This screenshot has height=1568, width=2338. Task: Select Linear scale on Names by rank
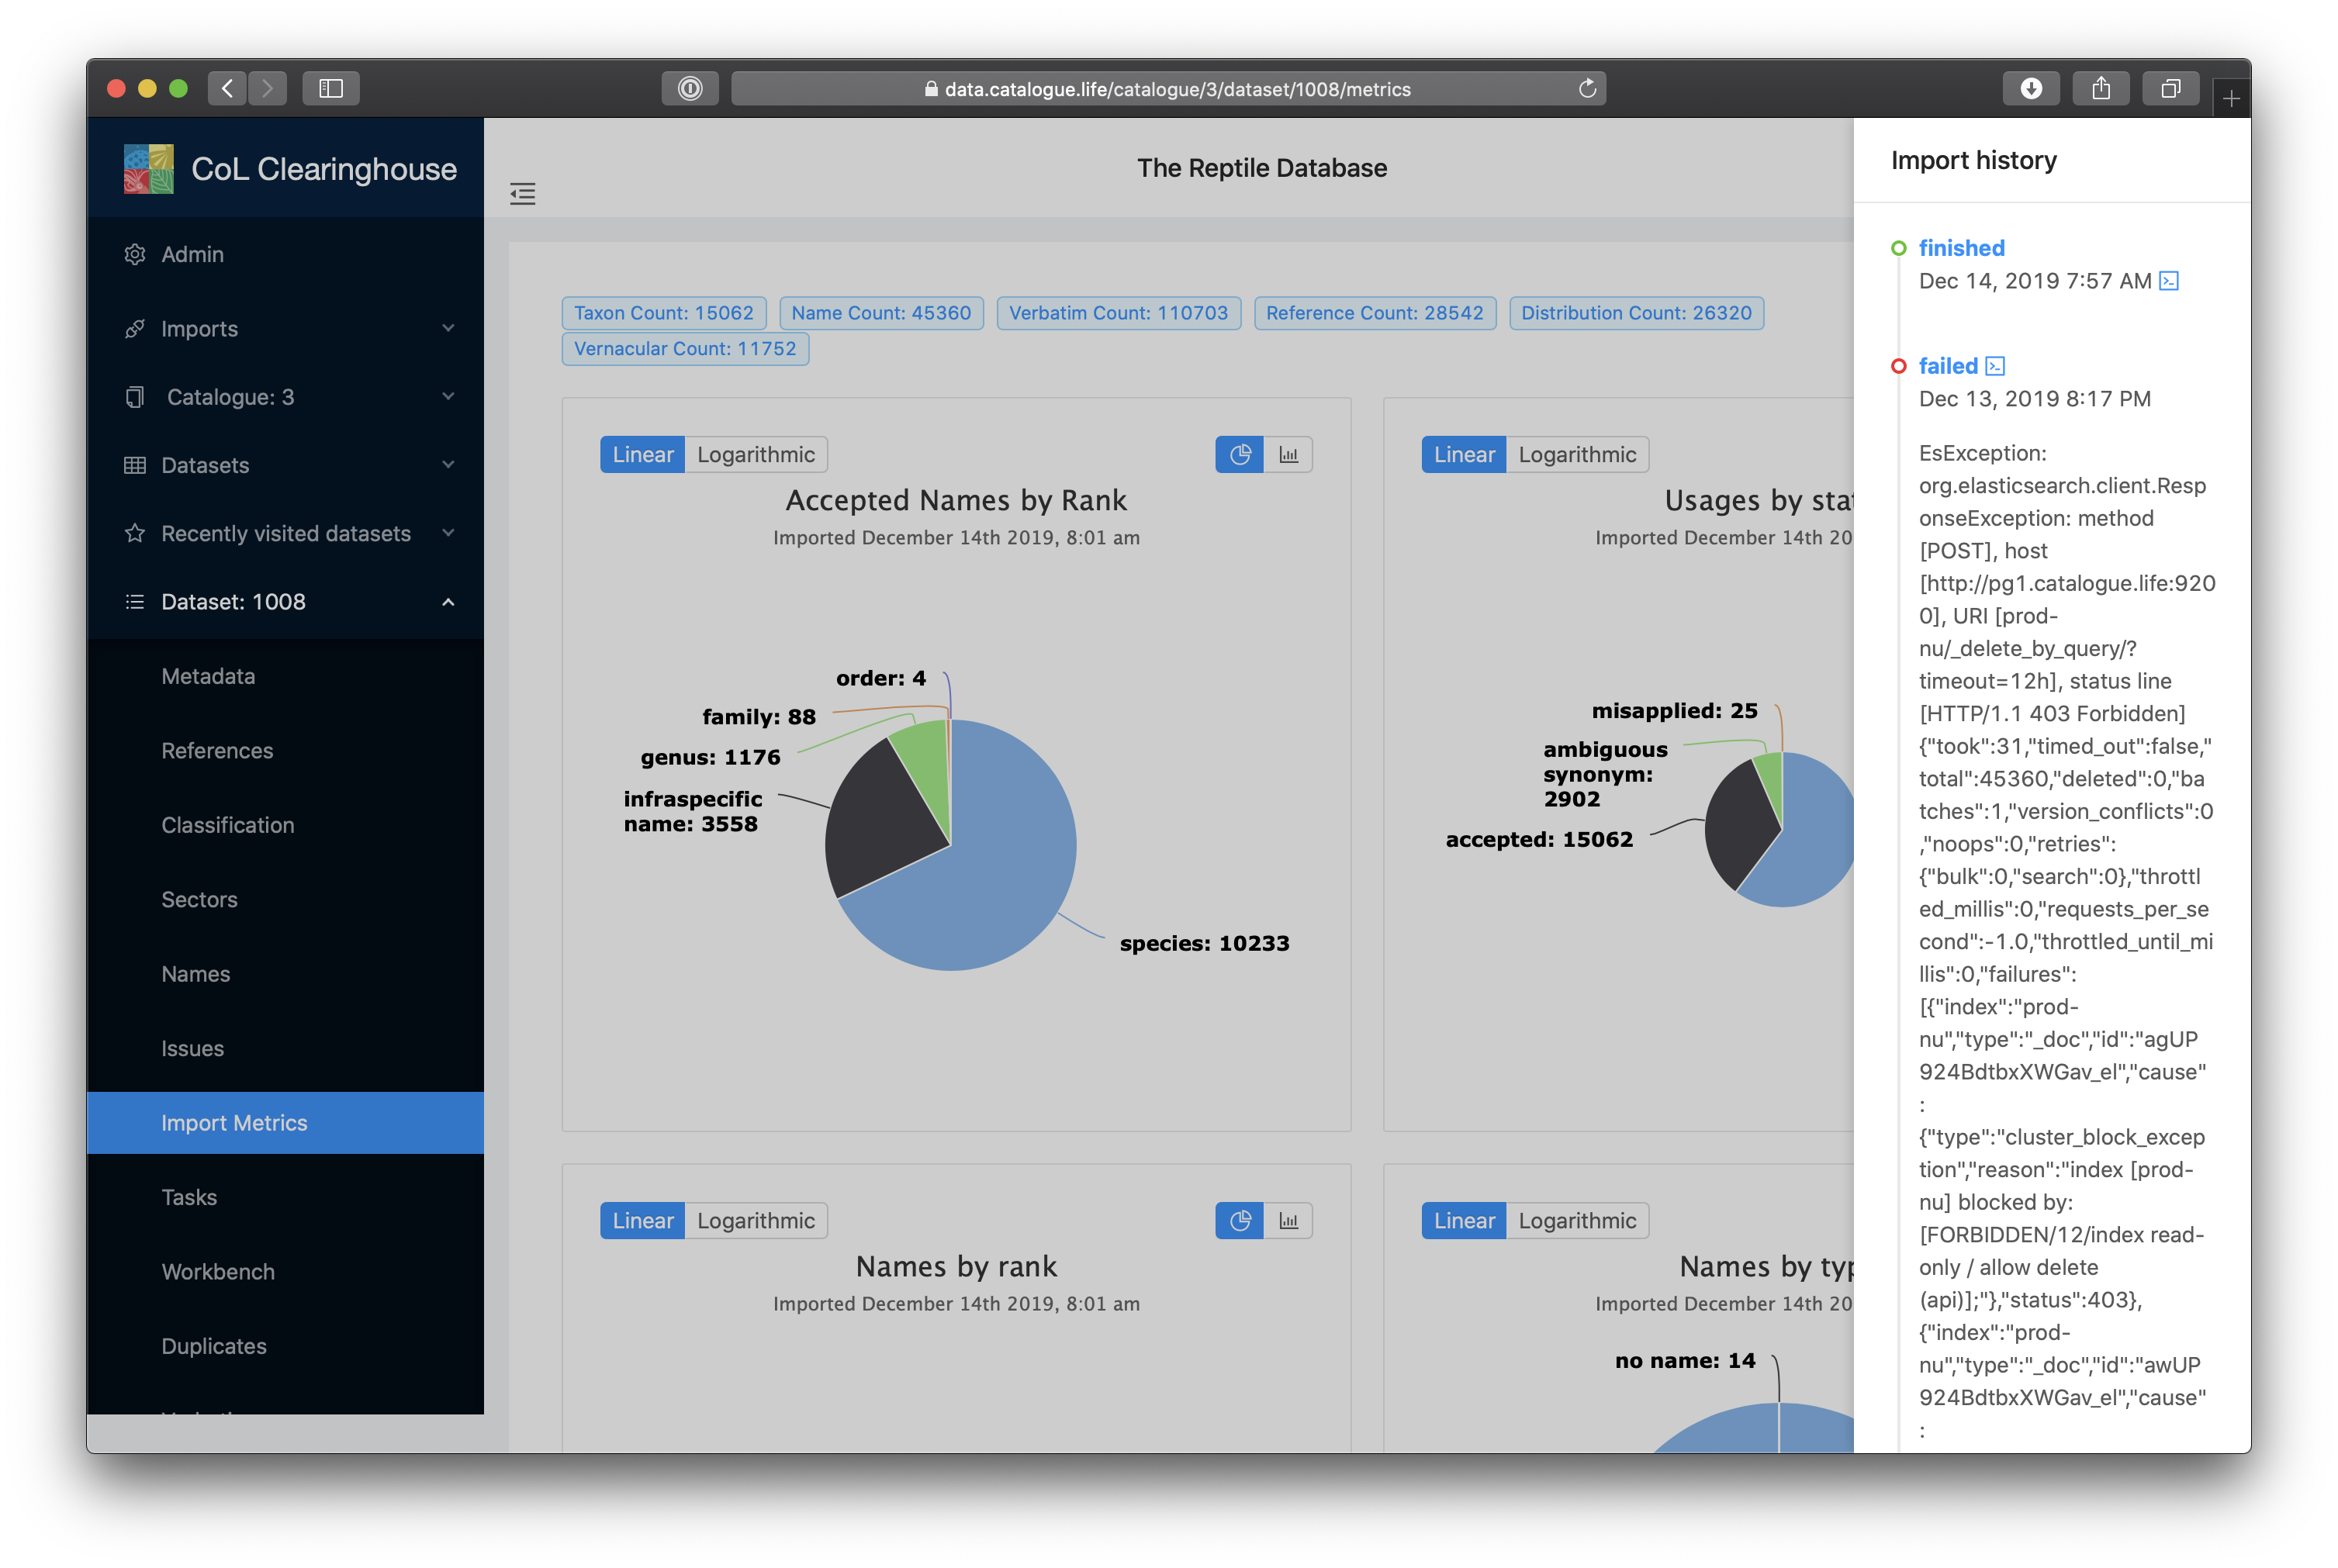tap(642, 1221)
